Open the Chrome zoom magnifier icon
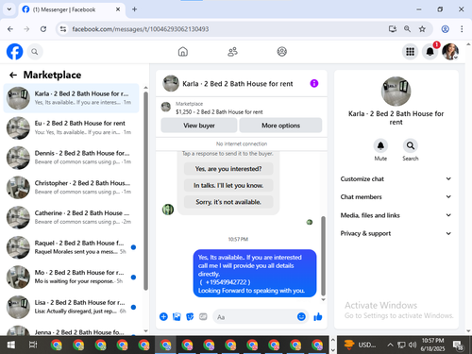This screenshot has width=472, height=354. tap(407, 29)
